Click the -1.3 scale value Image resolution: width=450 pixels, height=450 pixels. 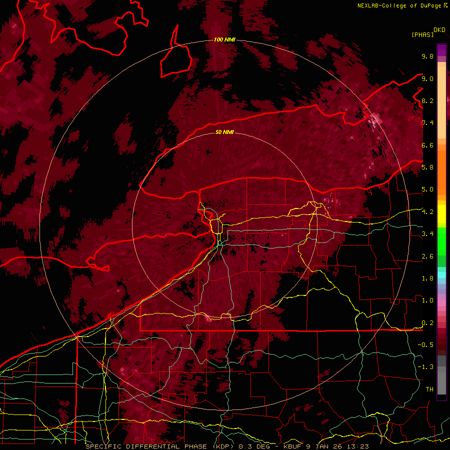pyautogui.click(x=425, y=367)
